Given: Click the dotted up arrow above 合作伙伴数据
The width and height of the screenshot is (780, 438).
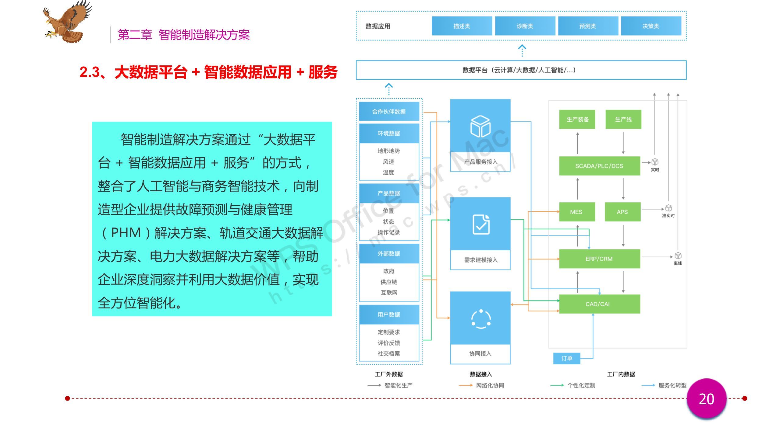Looking at the screenshot, I should [389, 89].
